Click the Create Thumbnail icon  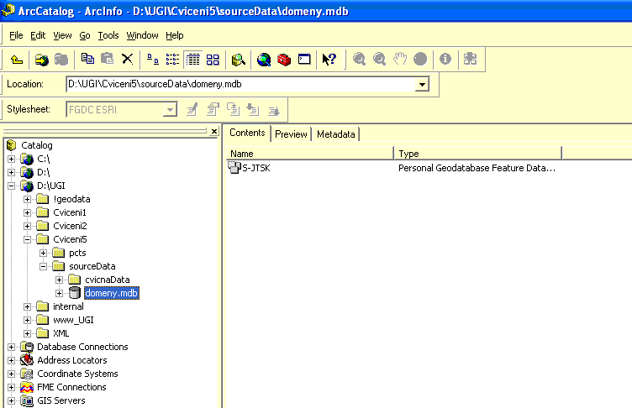(470, 60)
